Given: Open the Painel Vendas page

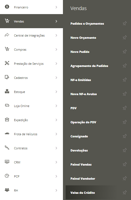Looking at the screenshot, I should point(81,164).
